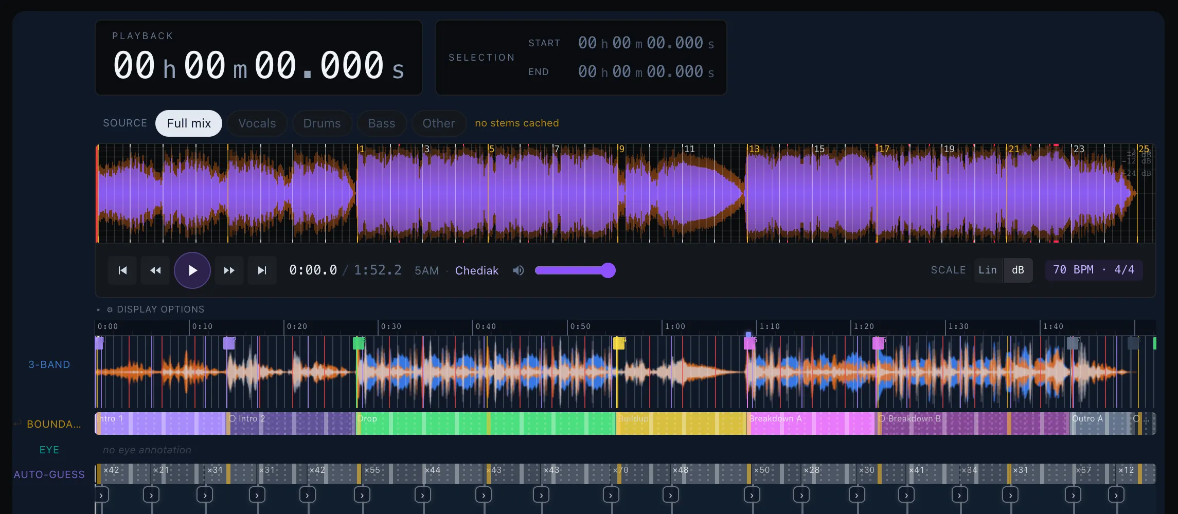Select the ×30 auto-guess segment

[882, 473]
